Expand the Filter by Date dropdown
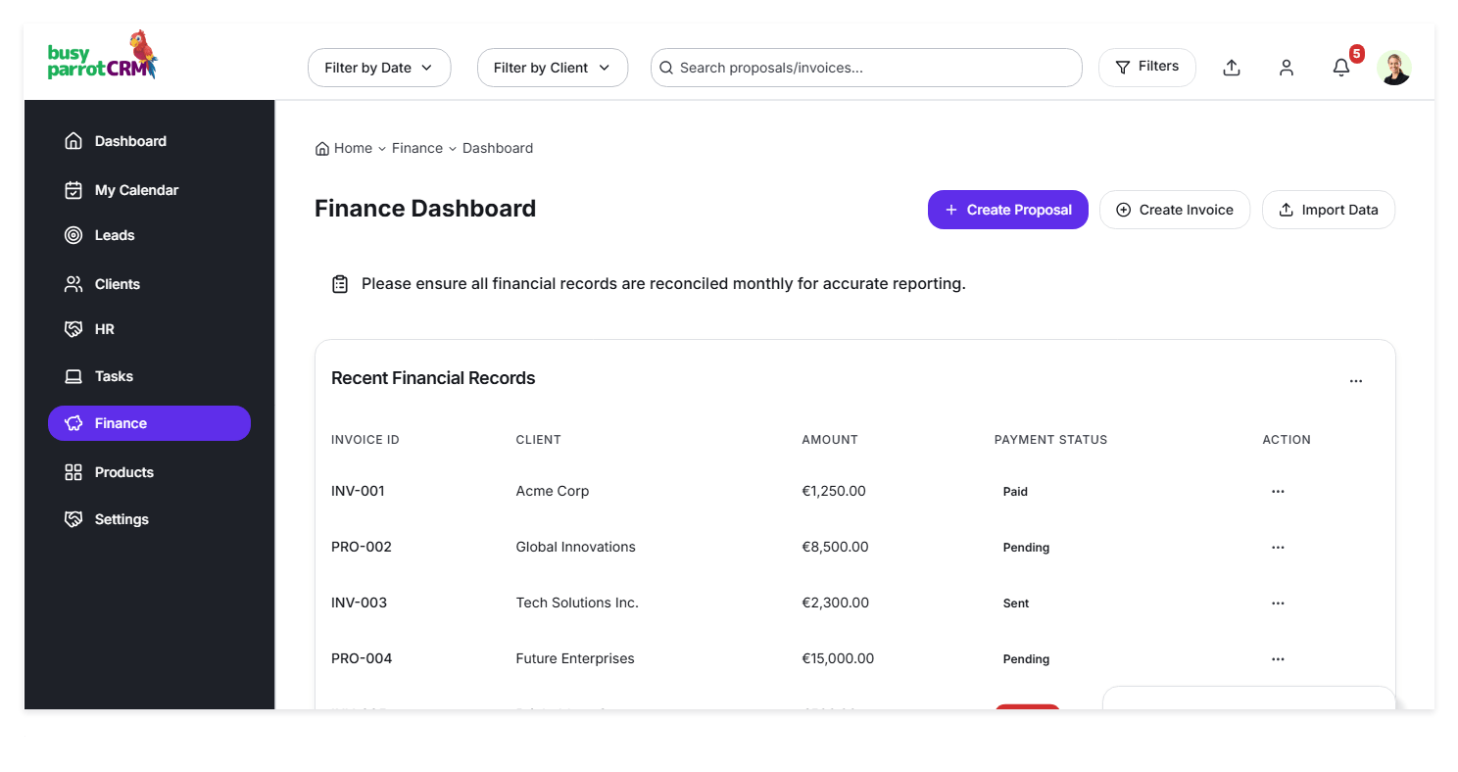 (378, 68)
